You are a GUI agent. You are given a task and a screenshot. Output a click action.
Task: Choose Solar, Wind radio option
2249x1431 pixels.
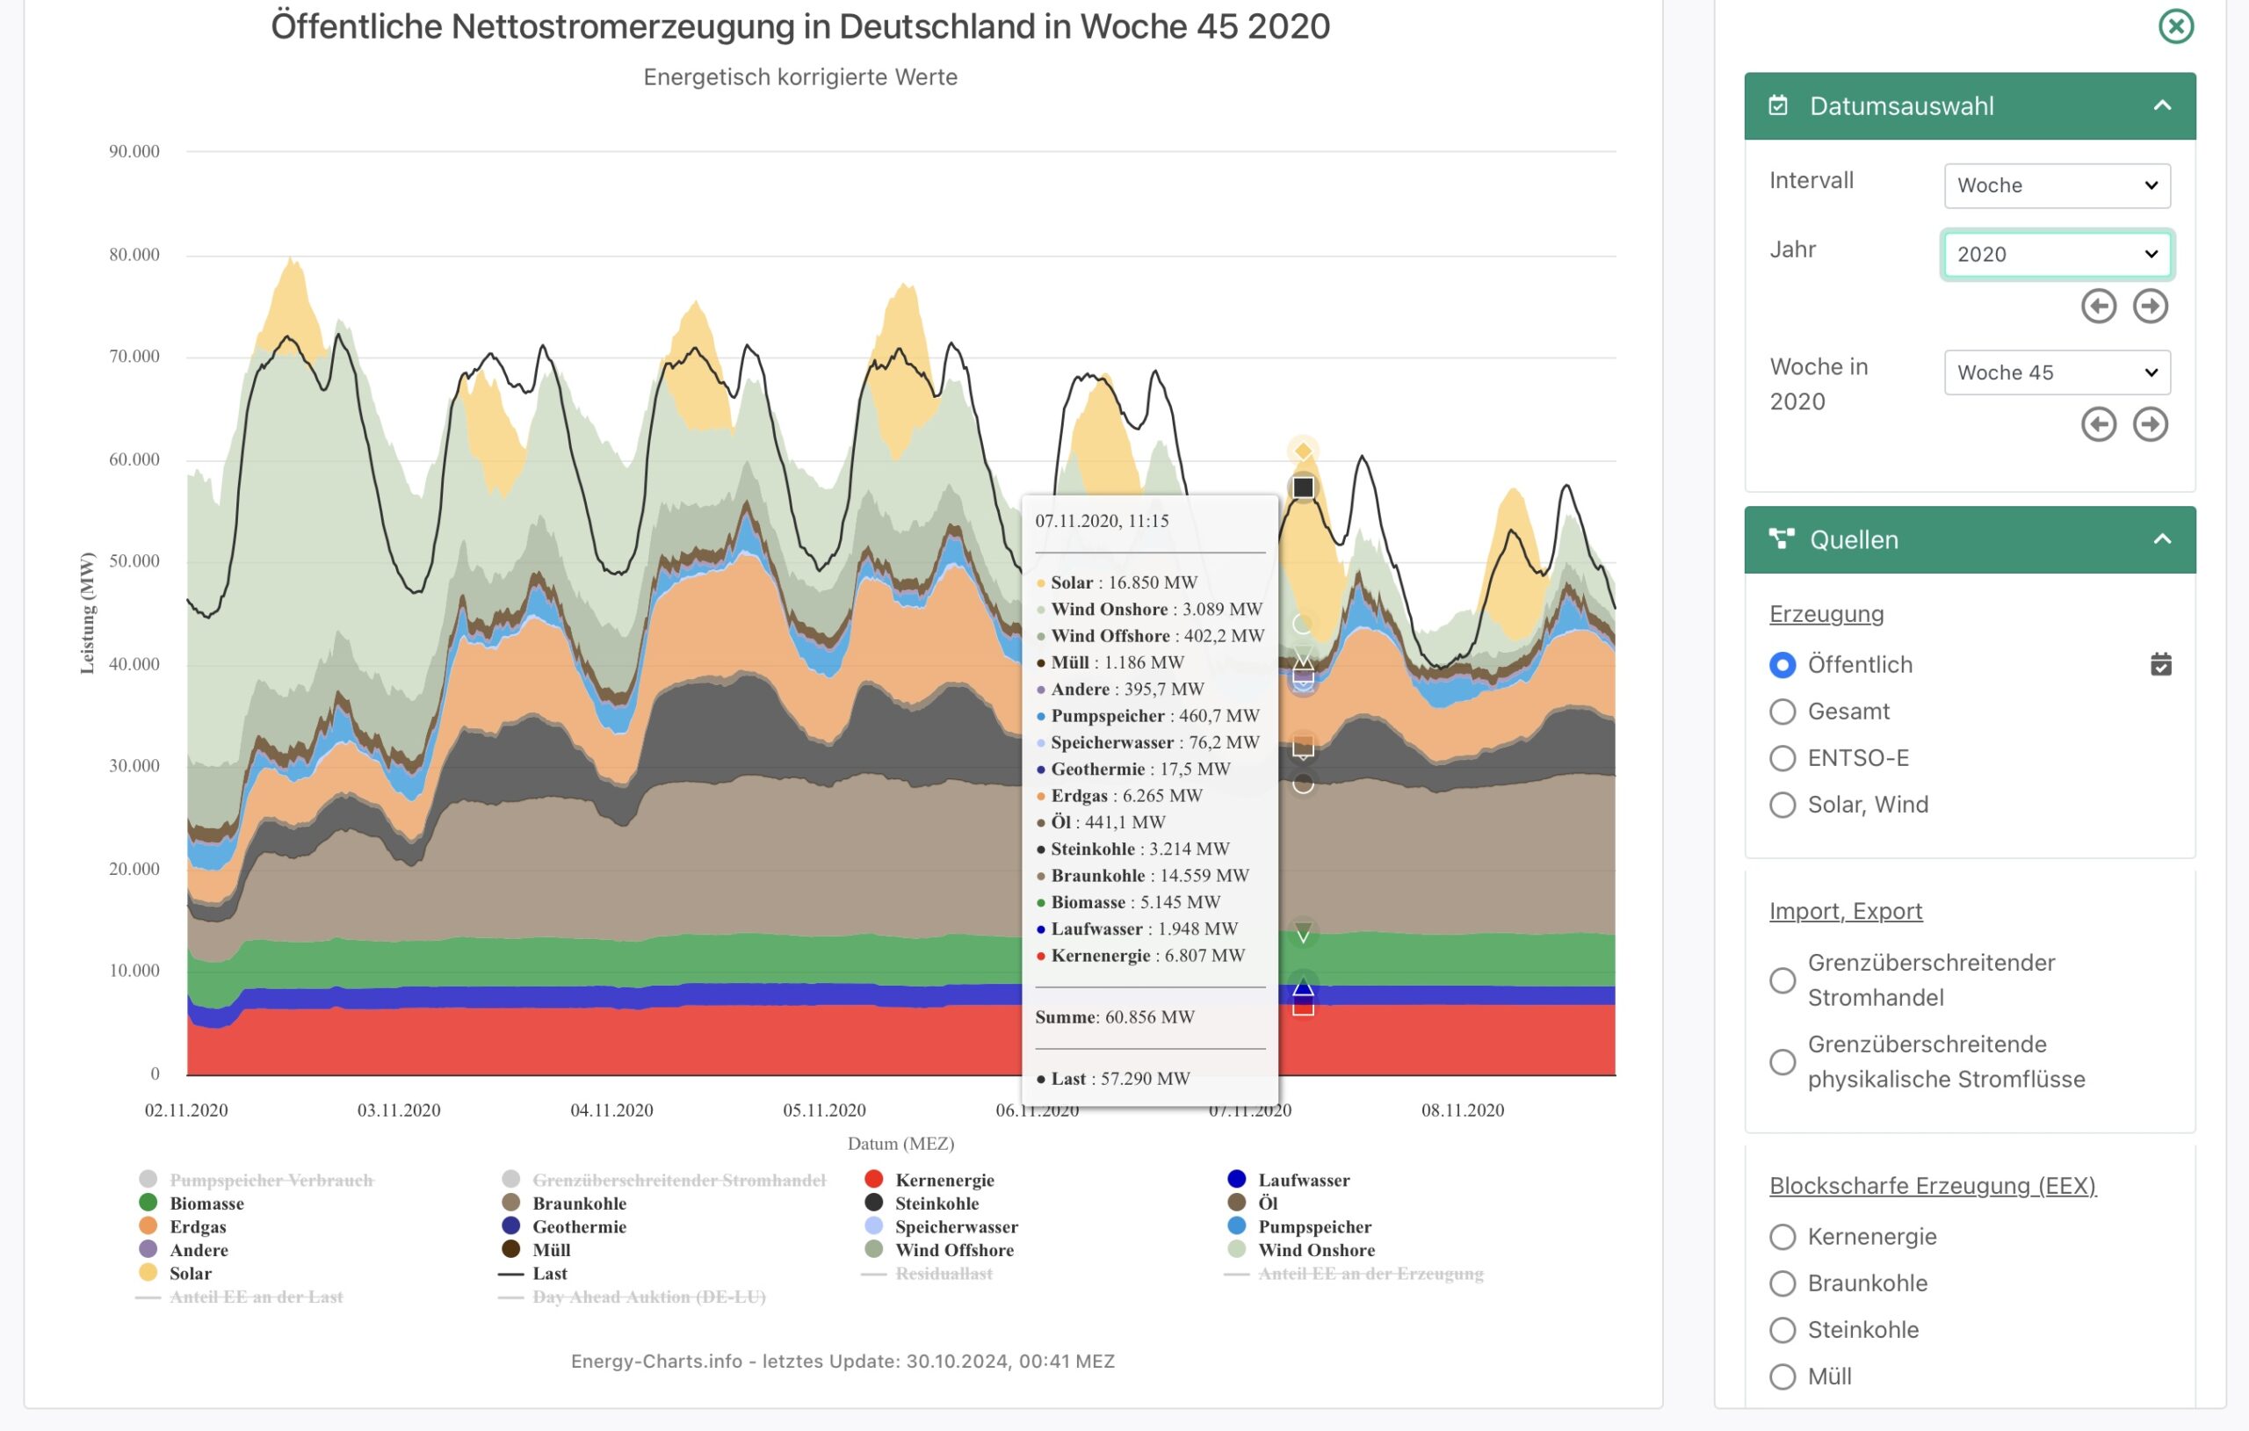1782,806
